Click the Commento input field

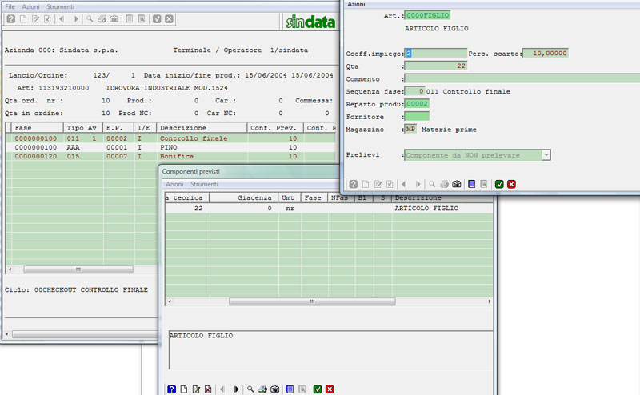[x=522, y=78]
